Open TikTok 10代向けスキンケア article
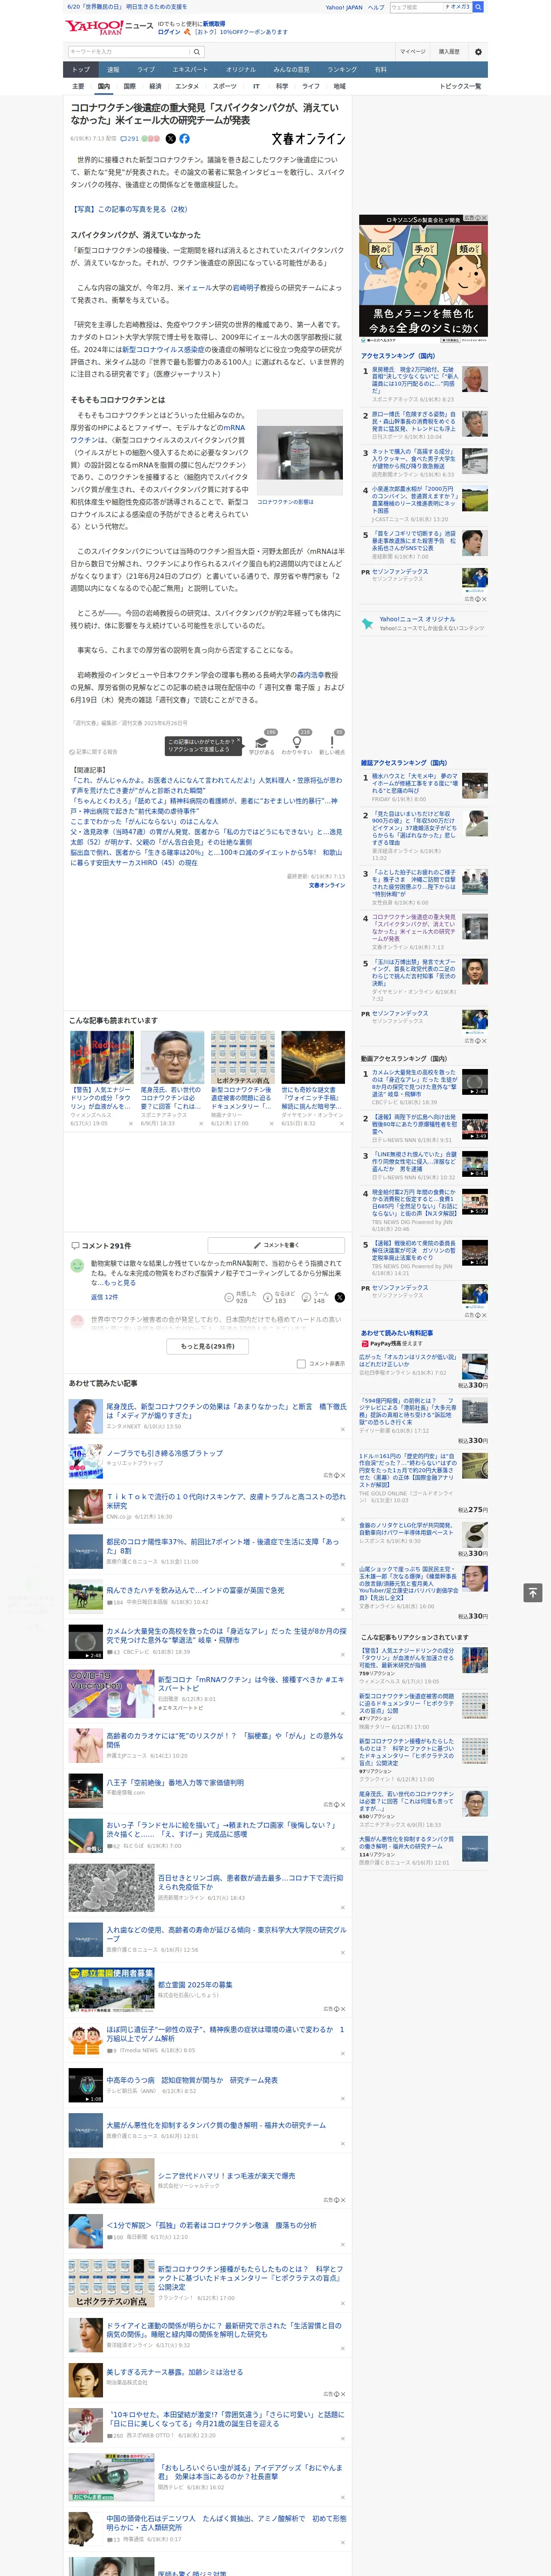551x2576 pixels. (226, 1502)
